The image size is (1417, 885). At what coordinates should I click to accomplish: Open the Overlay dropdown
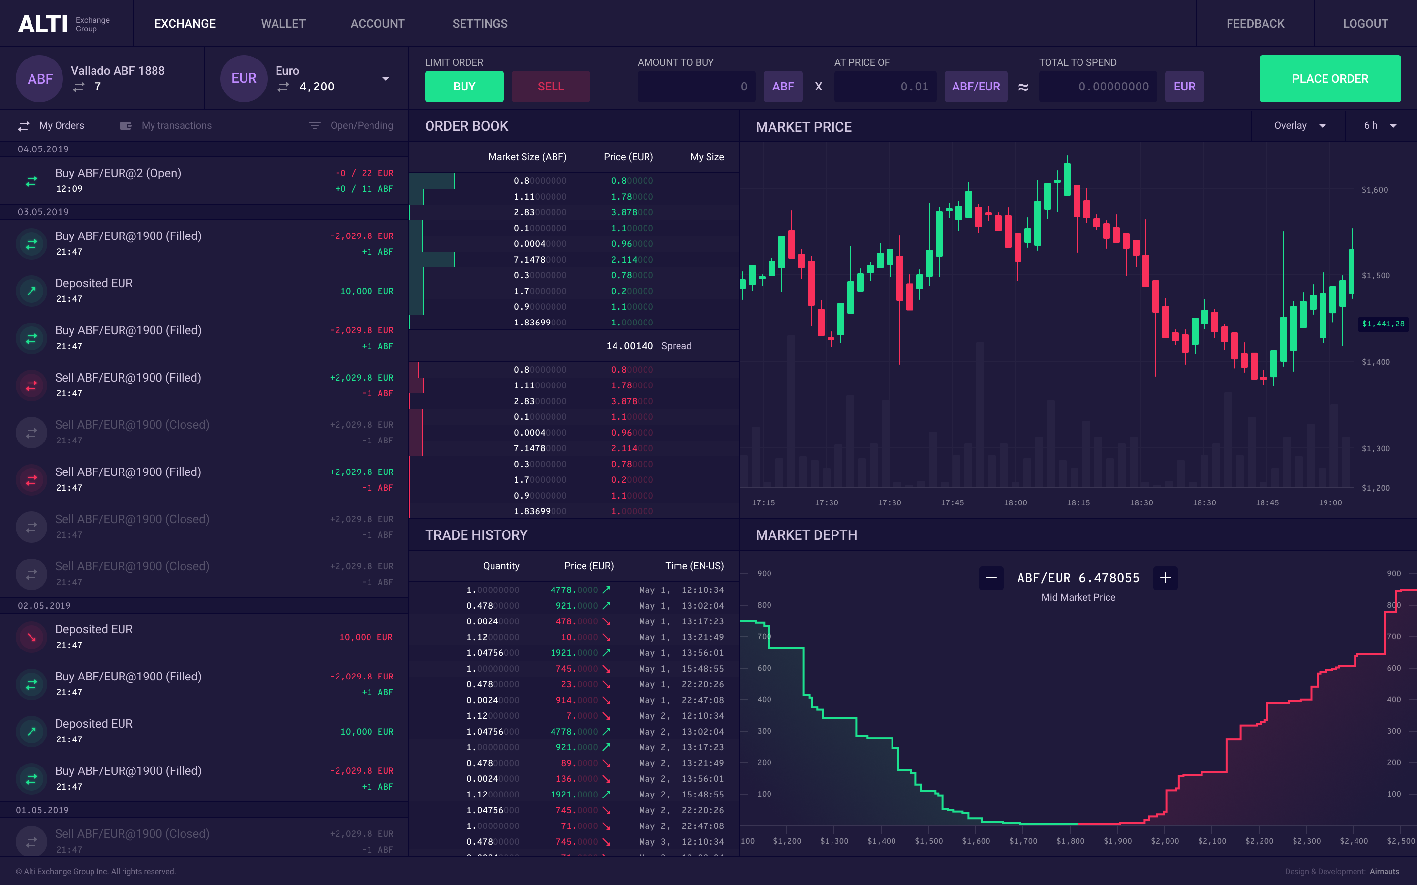pyautogui.click(x=1299, y=126)
